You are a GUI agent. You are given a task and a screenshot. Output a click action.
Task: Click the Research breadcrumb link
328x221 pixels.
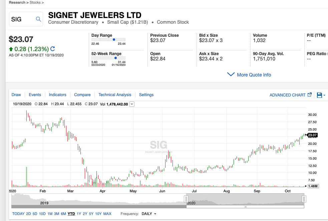[x=17, y=3]
